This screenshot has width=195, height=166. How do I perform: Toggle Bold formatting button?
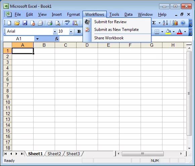(79, 32)
